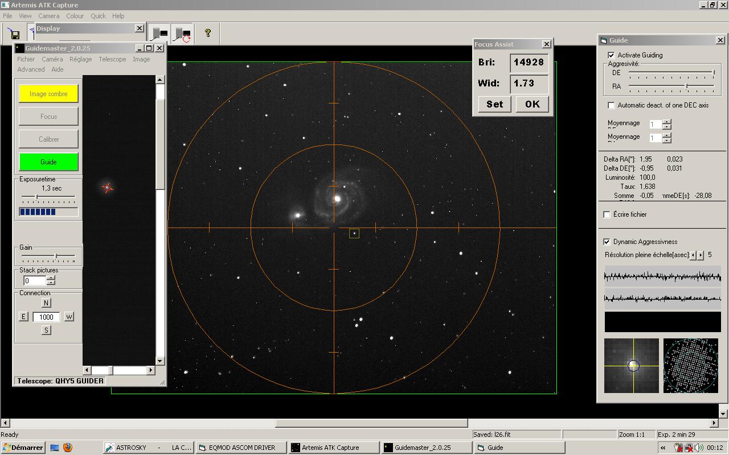Close the Guide panel
Viewport: 729px width, 455px height.
(720, 40)
